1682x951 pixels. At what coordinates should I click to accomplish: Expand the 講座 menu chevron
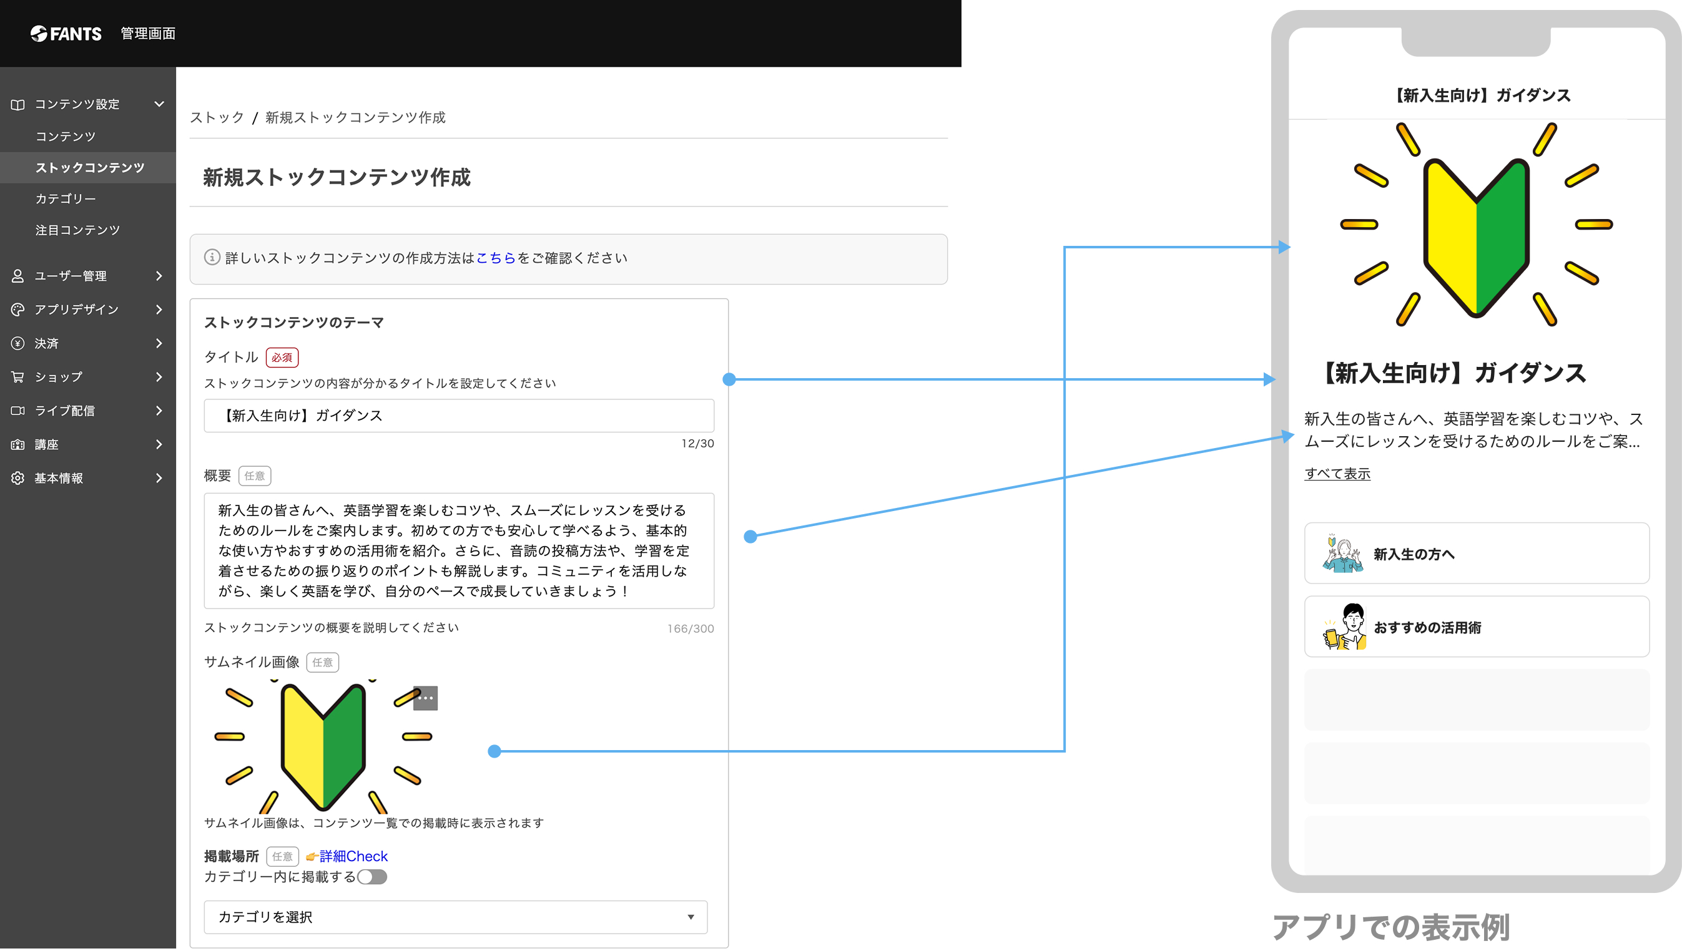pyautogui.click(x=159, y=445)
